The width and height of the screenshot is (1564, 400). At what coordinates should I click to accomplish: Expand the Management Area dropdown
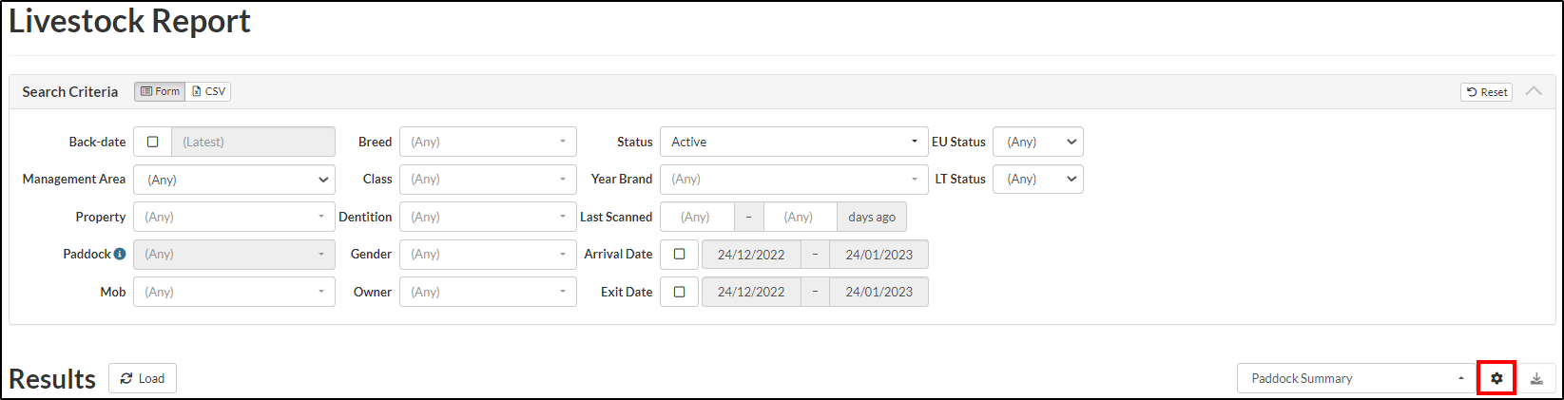(234, 180)
